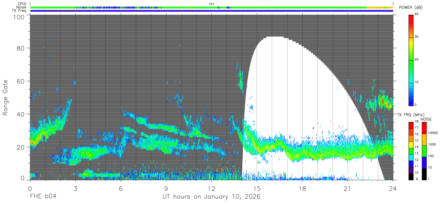This screenshot has width=442, height=204.
Task: Click the TX Freq status strip above the plot
Action: 212,11
